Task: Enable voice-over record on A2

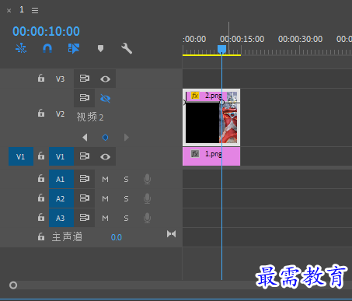Action: point(147,198)
